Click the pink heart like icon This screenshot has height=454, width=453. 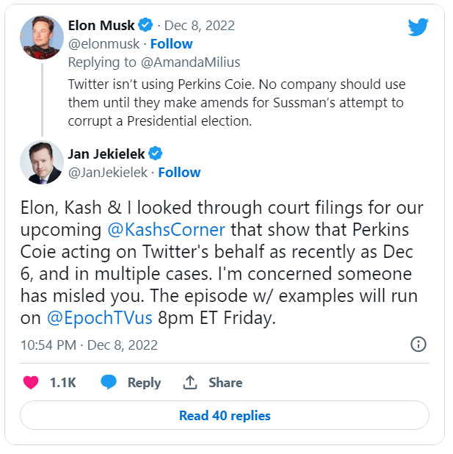pos(31,383)
